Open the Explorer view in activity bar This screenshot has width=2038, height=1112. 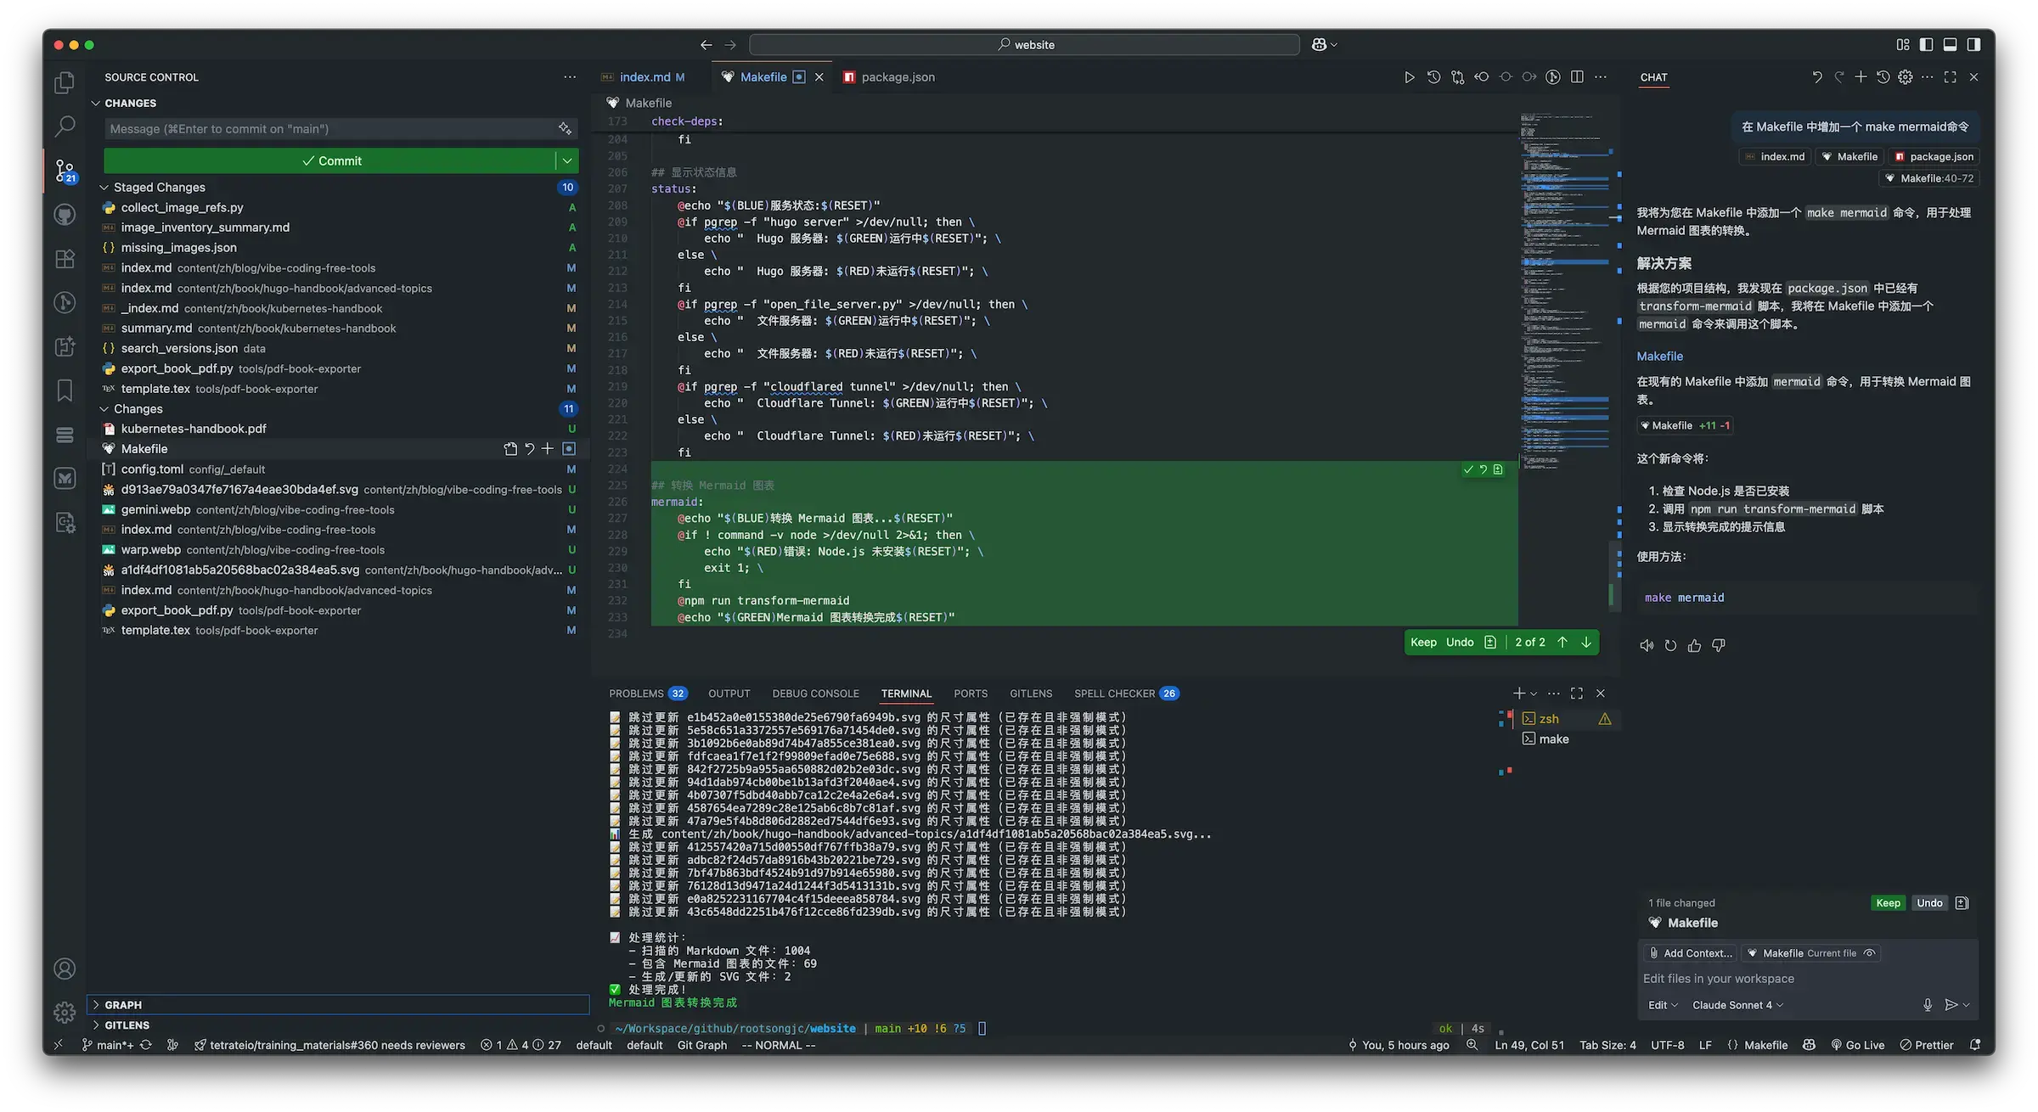click(65, 82)
